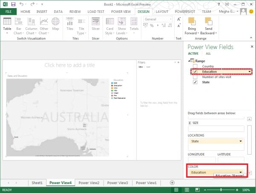Click the Tiles icon

(x=70, y=21)
